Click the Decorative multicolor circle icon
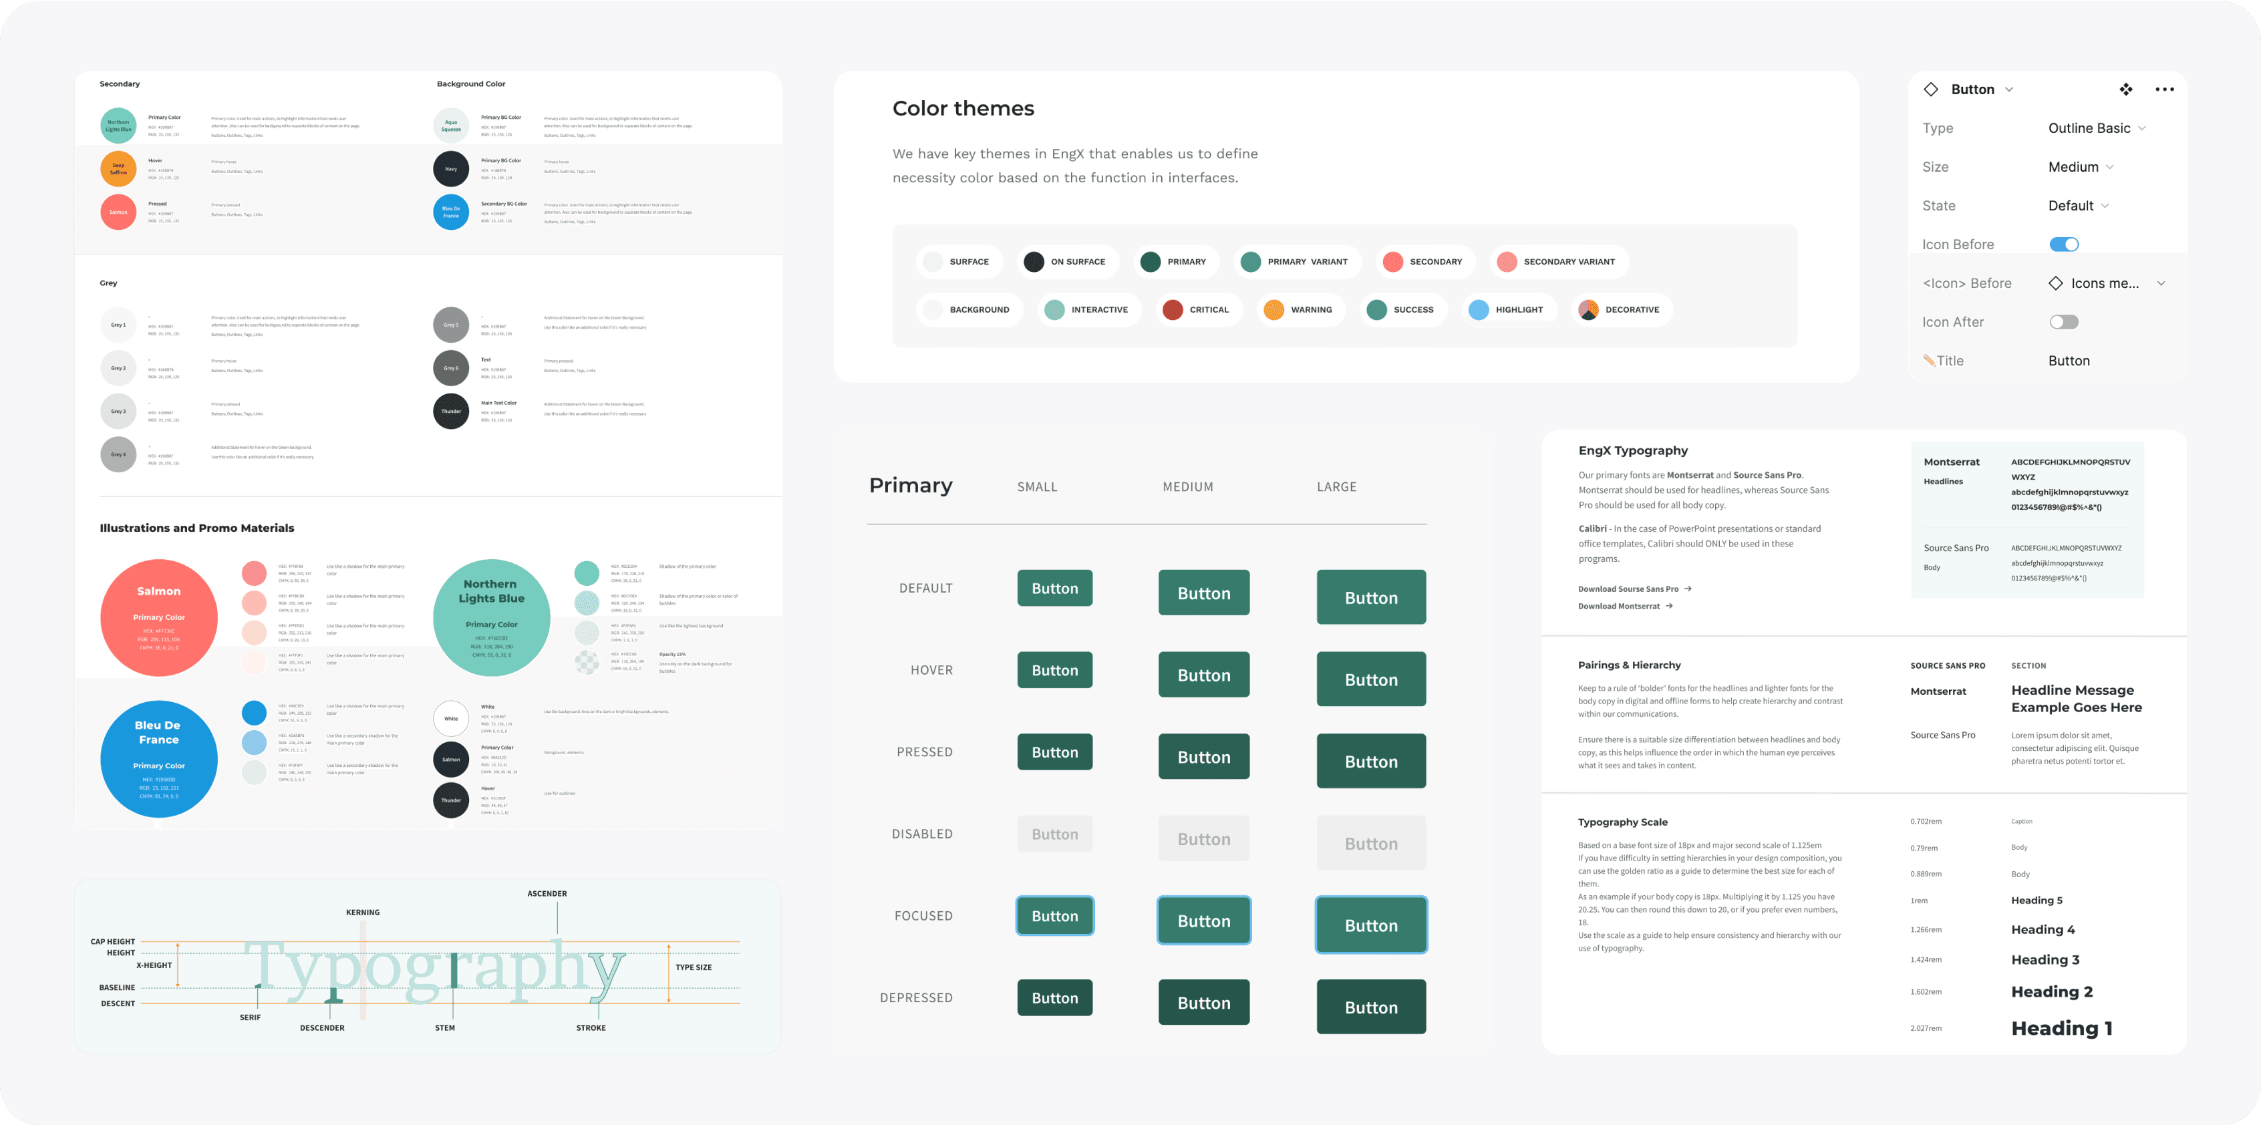 coord(1588,310)
